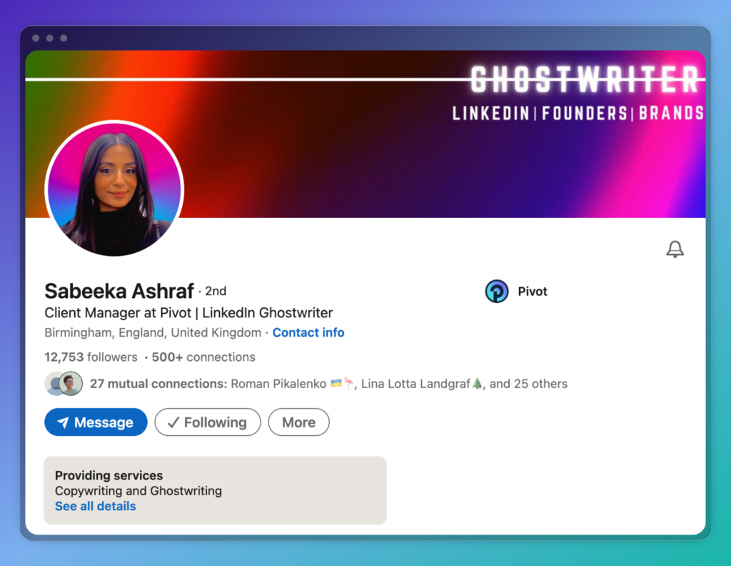Open the 500+ connections count
Screen dimensions: 731x566
[x=203, y=357]
